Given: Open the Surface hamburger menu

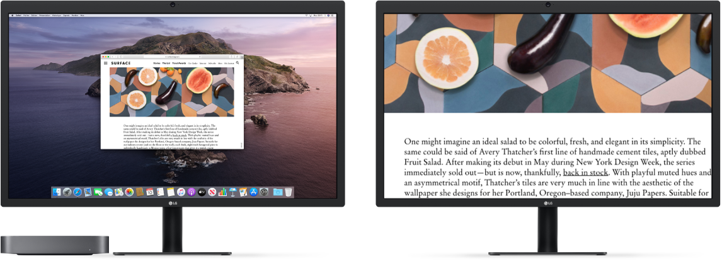Looking at the screenshot, I should click(106, 64).
